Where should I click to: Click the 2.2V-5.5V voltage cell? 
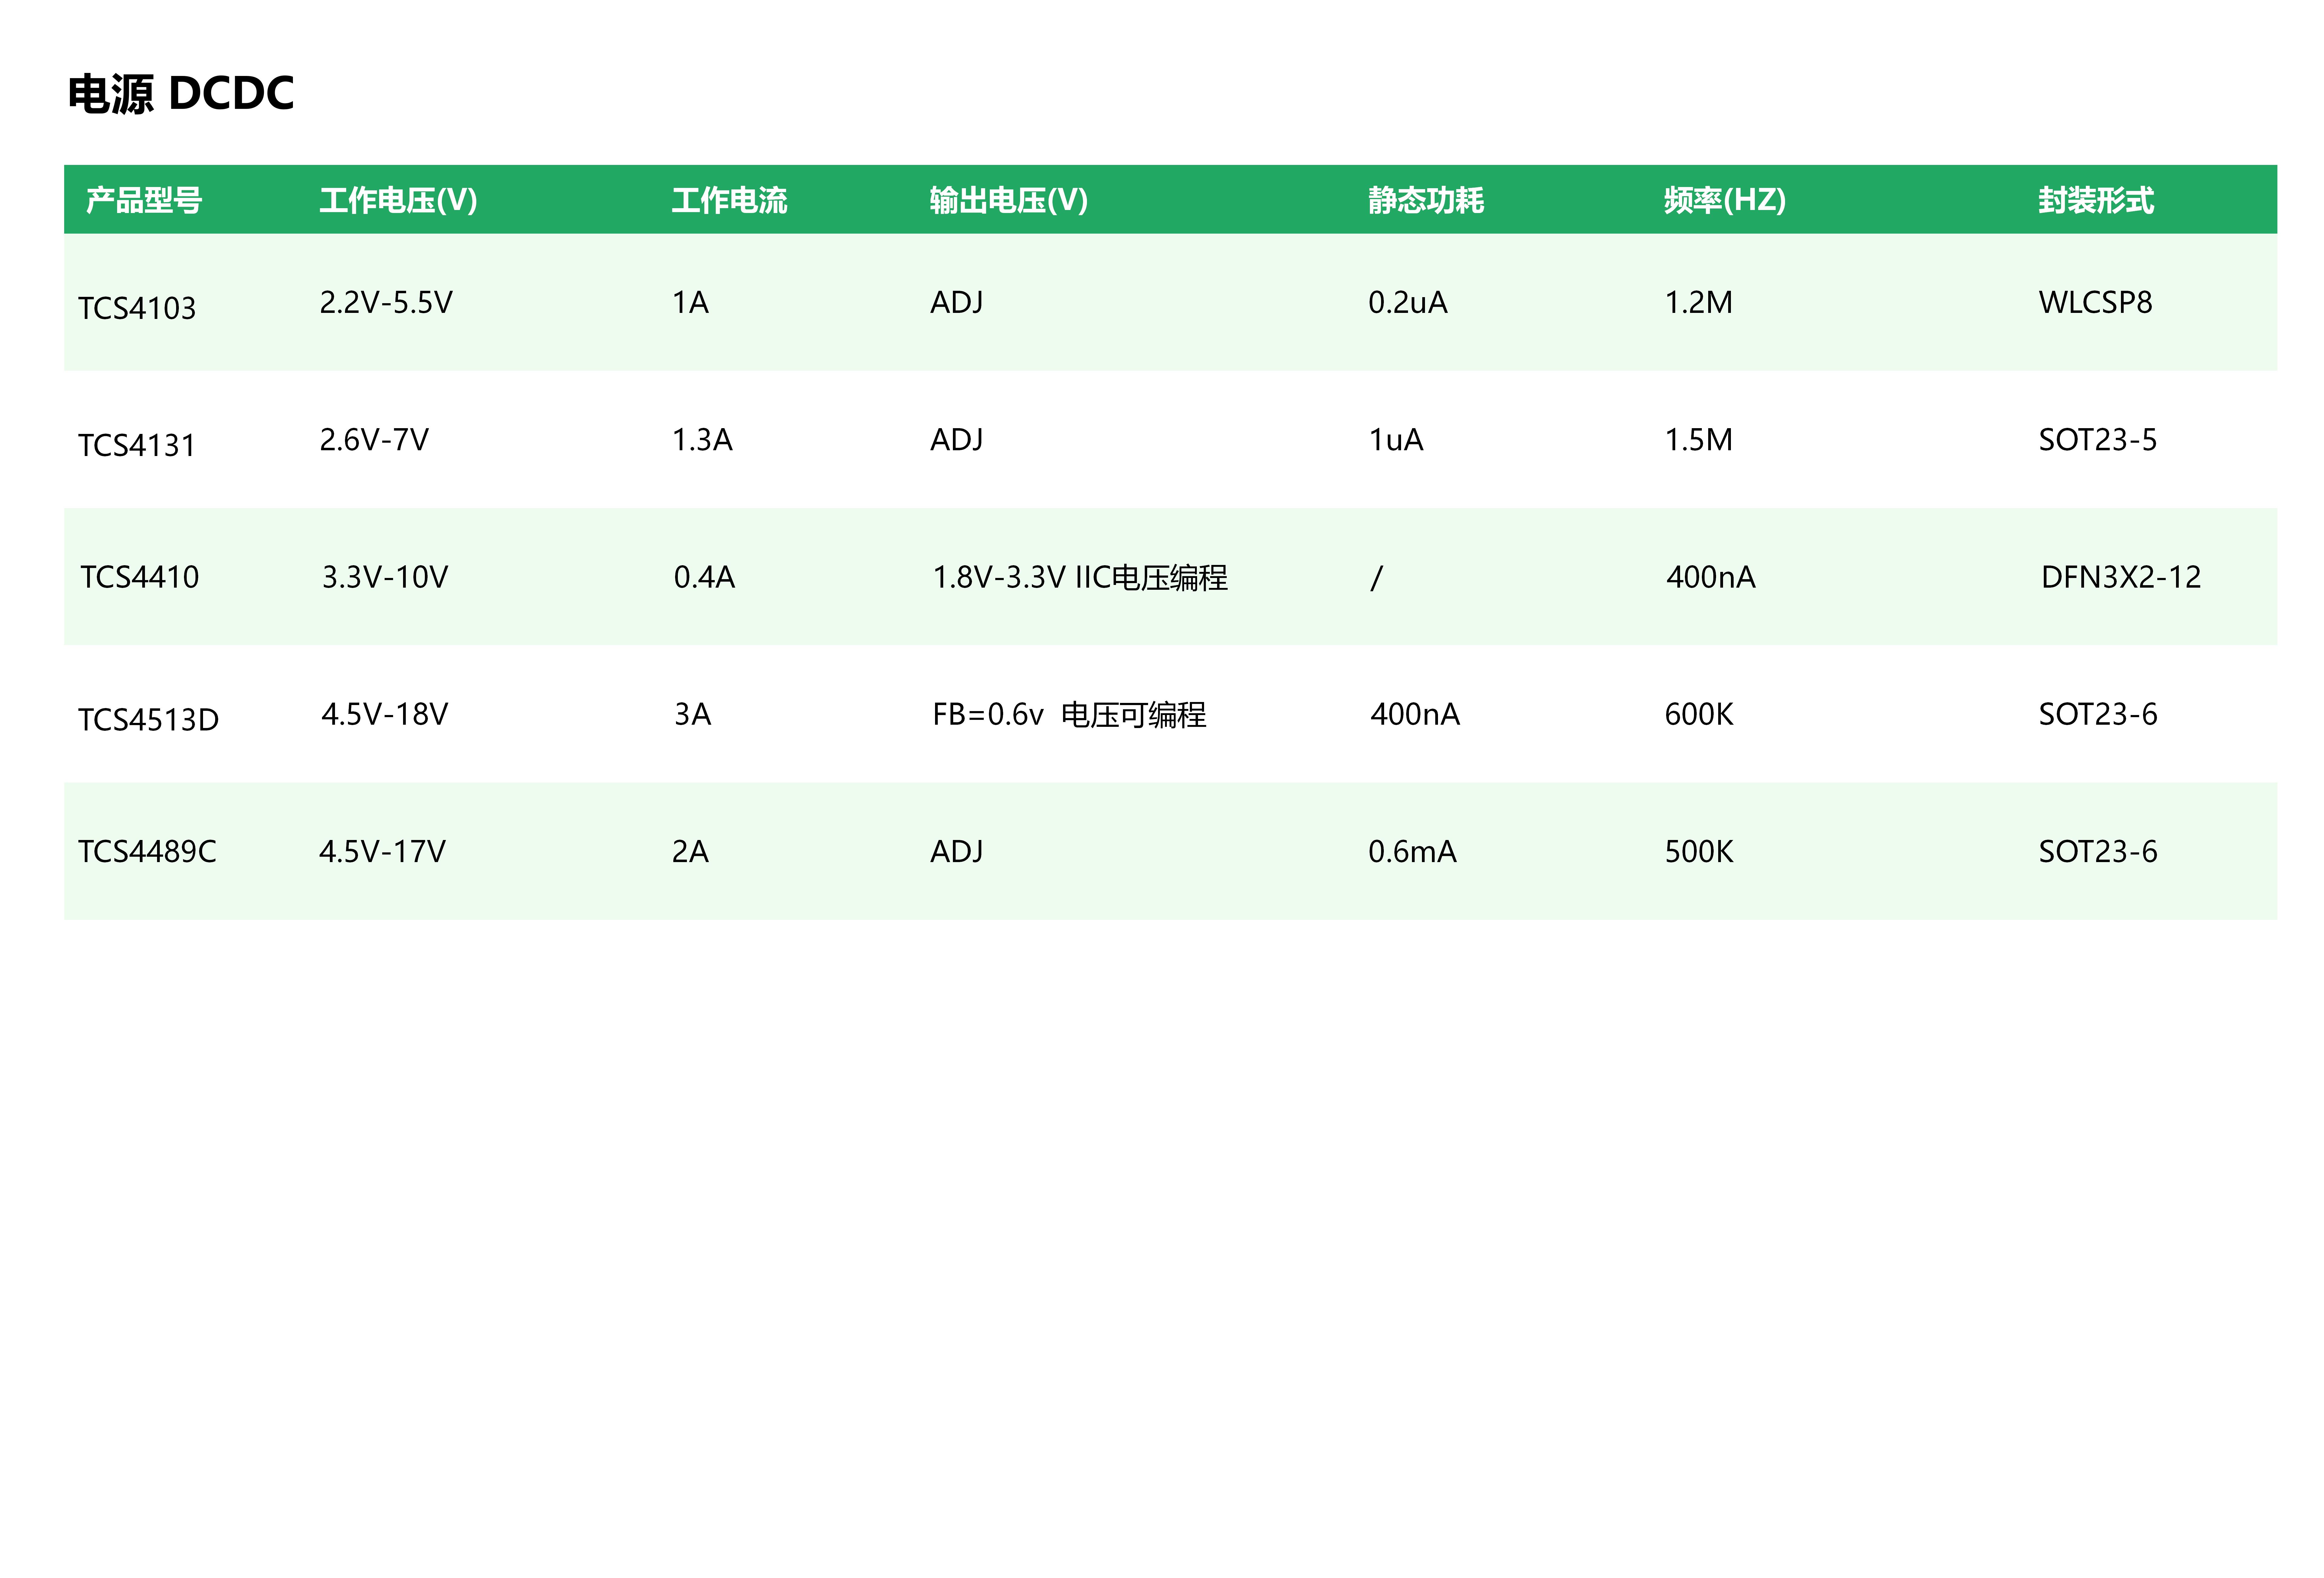[386, 302]
